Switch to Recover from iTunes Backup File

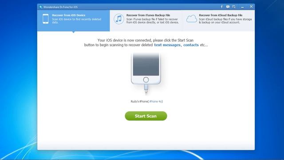[x=146, y=20]
